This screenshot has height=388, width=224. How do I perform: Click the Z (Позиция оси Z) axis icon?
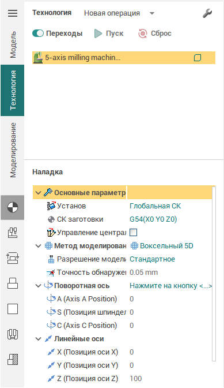[x=51, y=379]
